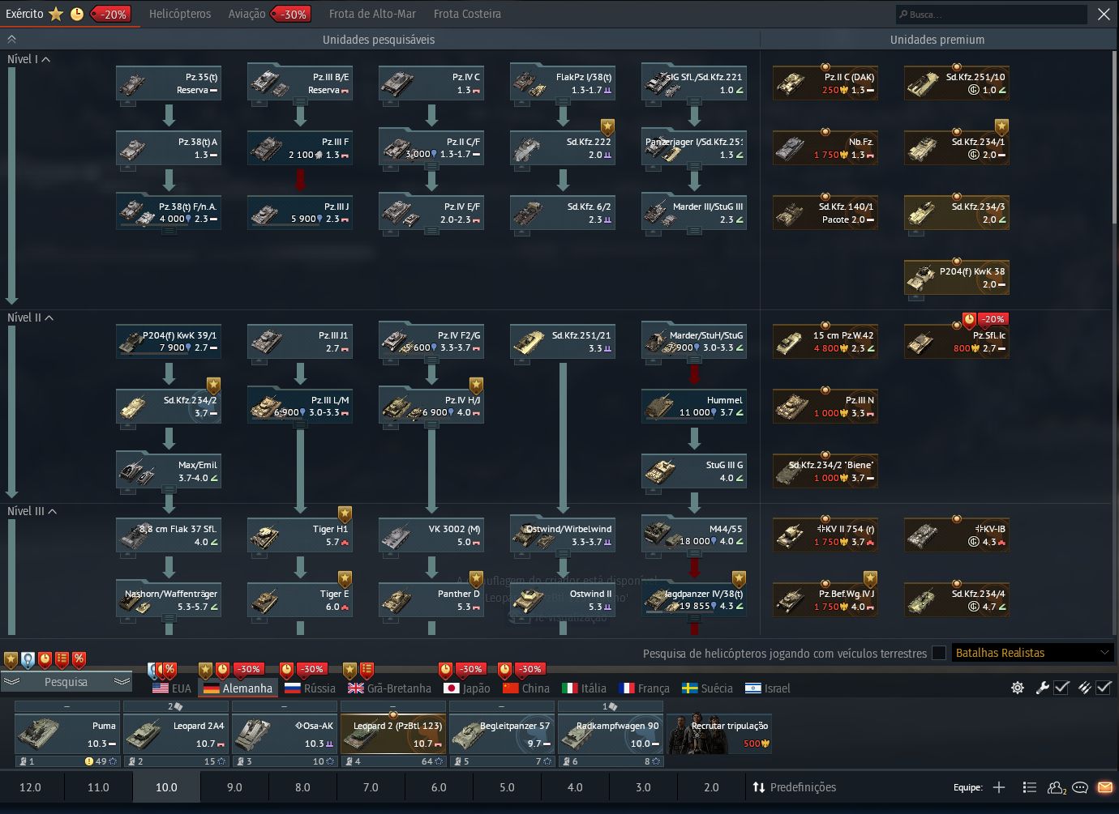Click the -30% discount badge beside Aviação
The image size is (1119, 814).
click(292, 14)
